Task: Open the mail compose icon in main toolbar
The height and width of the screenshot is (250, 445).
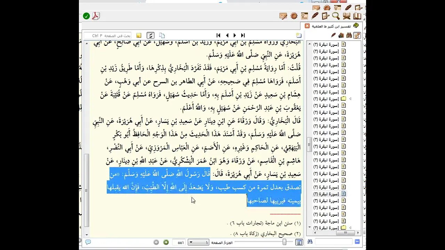Action: coord(283,16)
